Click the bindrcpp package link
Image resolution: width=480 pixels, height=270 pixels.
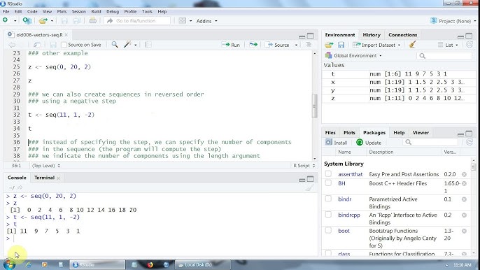pyautogui.click(x=349, y=215)
